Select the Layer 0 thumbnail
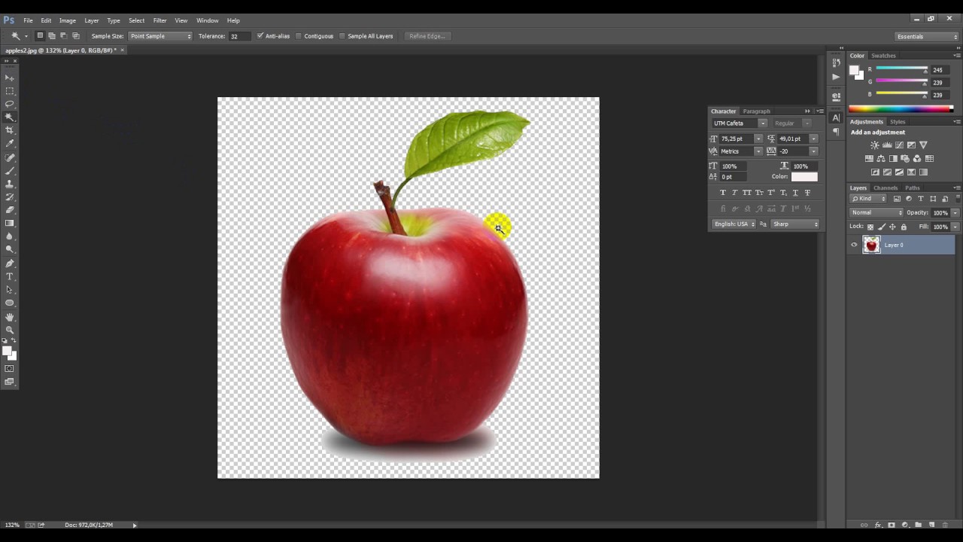 click(871, 245)
